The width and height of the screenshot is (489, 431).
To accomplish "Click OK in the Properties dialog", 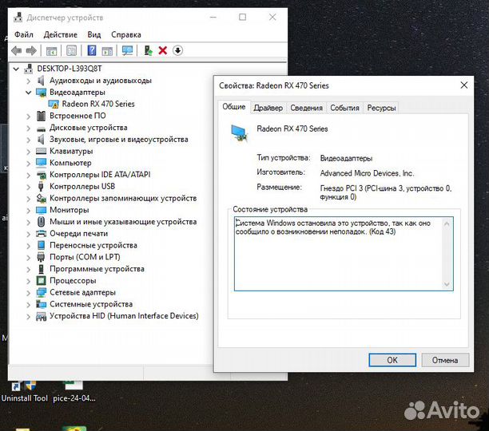I will coord(392,360).
